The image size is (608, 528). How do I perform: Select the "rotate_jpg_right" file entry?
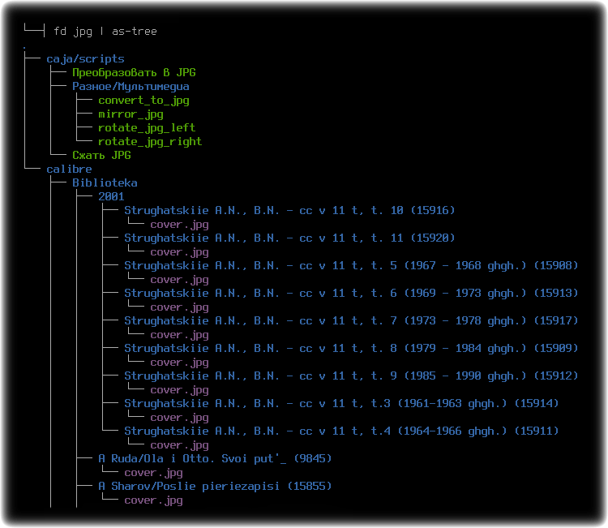(x=150, y=142)
